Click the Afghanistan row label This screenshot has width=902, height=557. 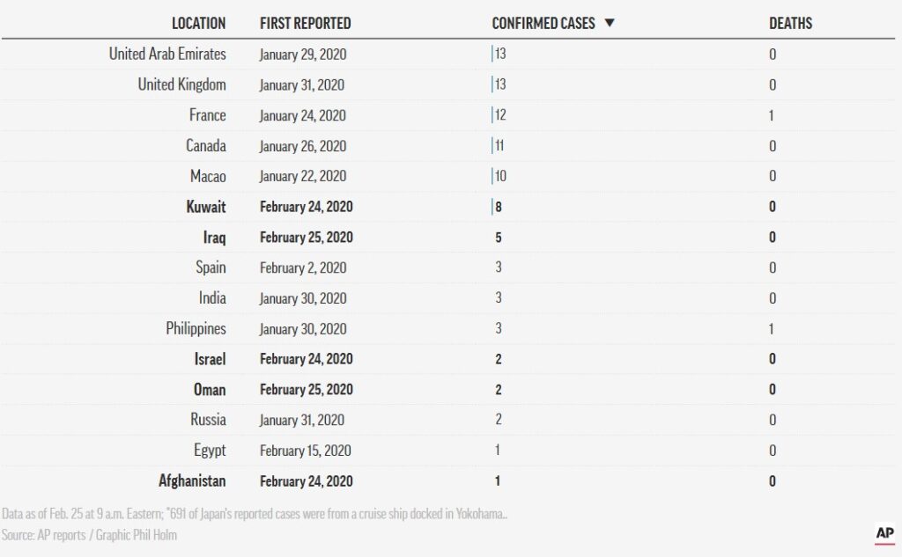point(192,481)
